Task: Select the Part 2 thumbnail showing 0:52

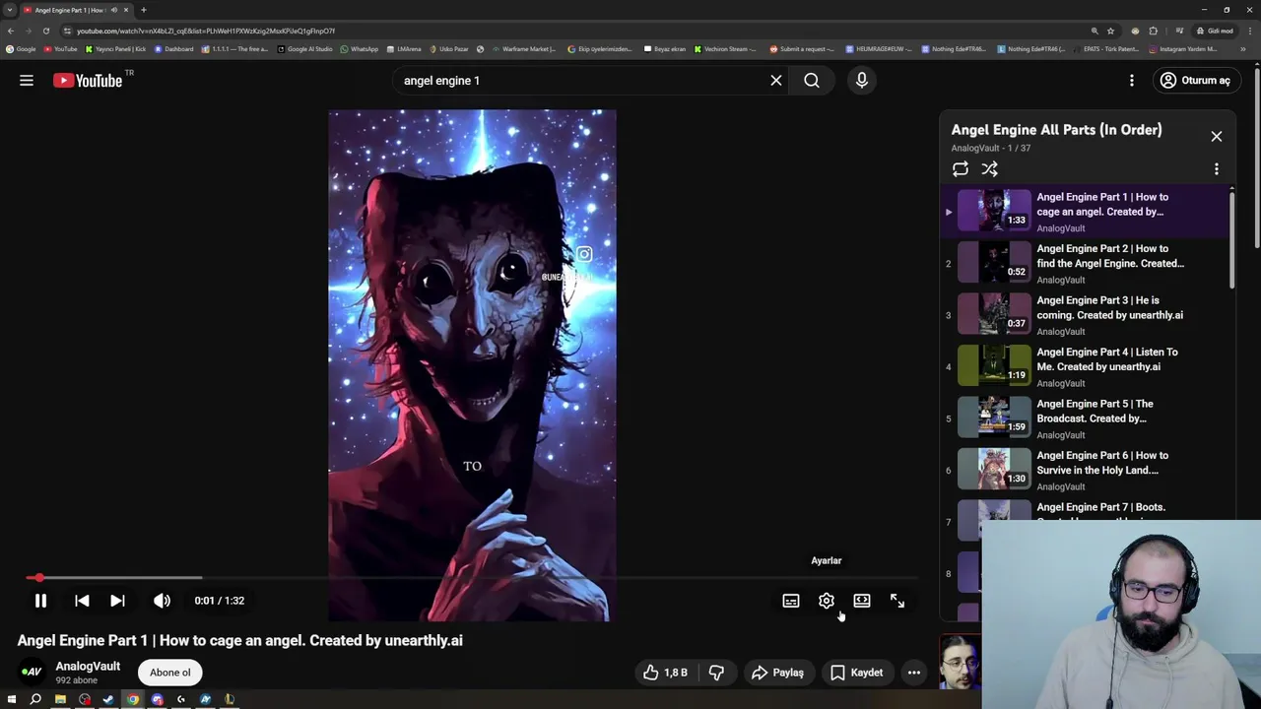Action: coord(994,262)
